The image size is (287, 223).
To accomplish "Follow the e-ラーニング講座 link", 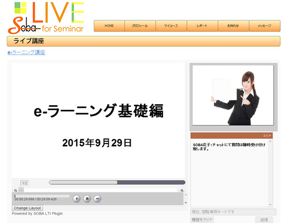I will tap(26, 52).
